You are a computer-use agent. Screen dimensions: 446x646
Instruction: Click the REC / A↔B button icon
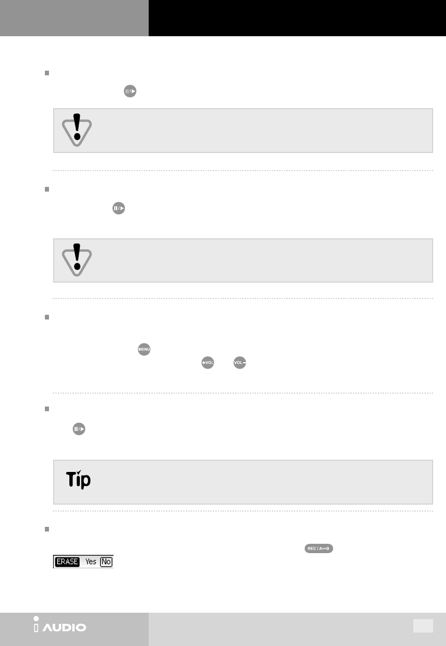click(318, 548)
